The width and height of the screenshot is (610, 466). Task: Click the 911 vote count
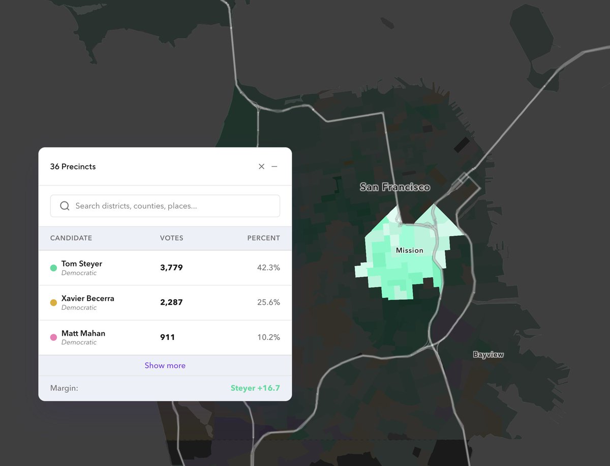(167, 337)
